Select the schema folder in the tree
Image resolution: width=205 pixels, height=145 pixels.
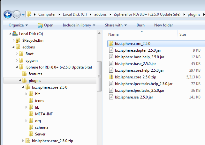pyautogui.click(x=38, y=127)
